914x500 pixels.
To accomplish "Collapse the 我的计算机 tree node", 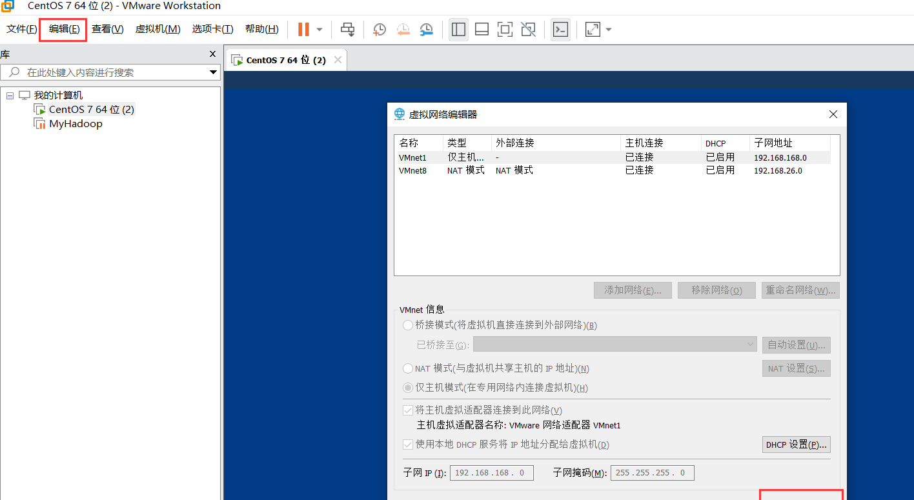I will [x=10, y=95].
